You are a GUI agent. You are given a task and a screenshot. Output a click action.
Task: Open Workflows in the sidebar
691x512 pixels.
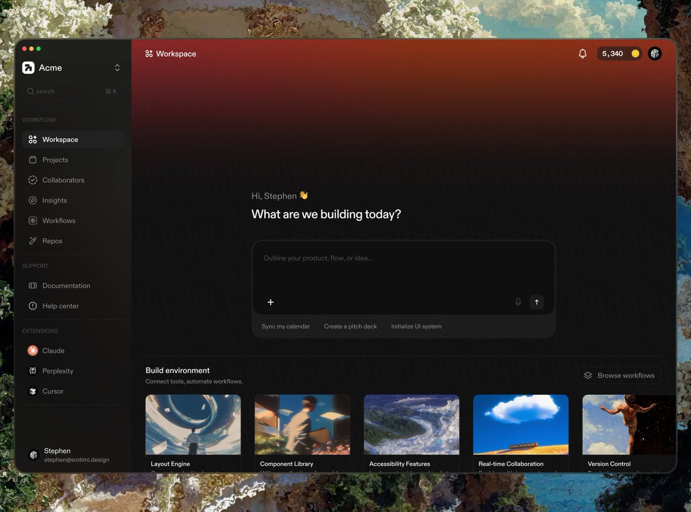(73, 220)
